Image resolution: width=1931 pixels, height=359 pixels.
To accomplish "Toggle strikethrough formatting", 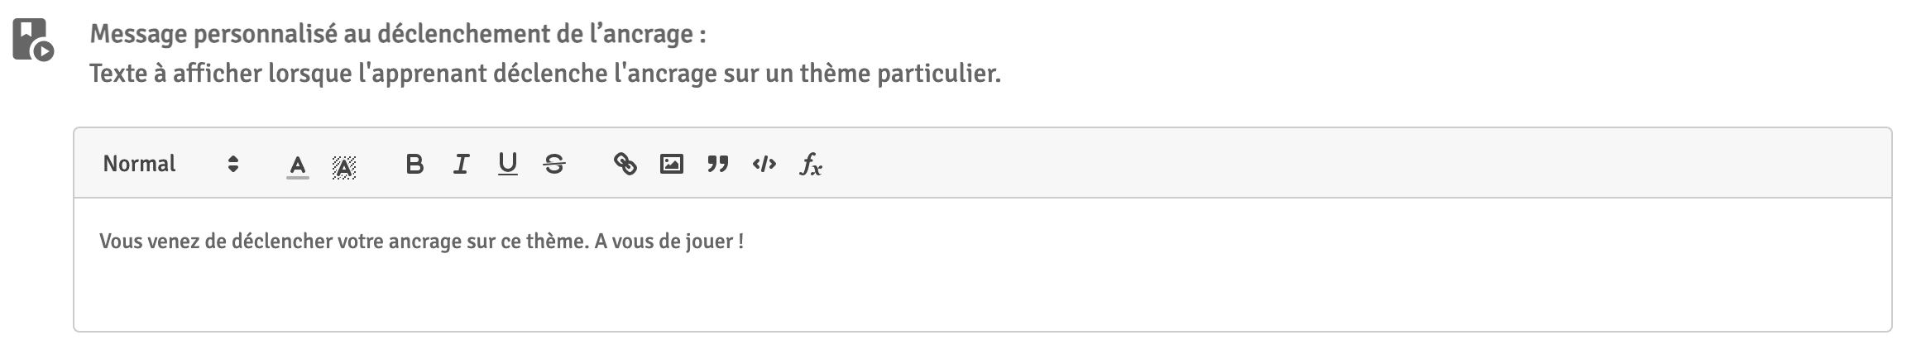I will pos(554,165).
